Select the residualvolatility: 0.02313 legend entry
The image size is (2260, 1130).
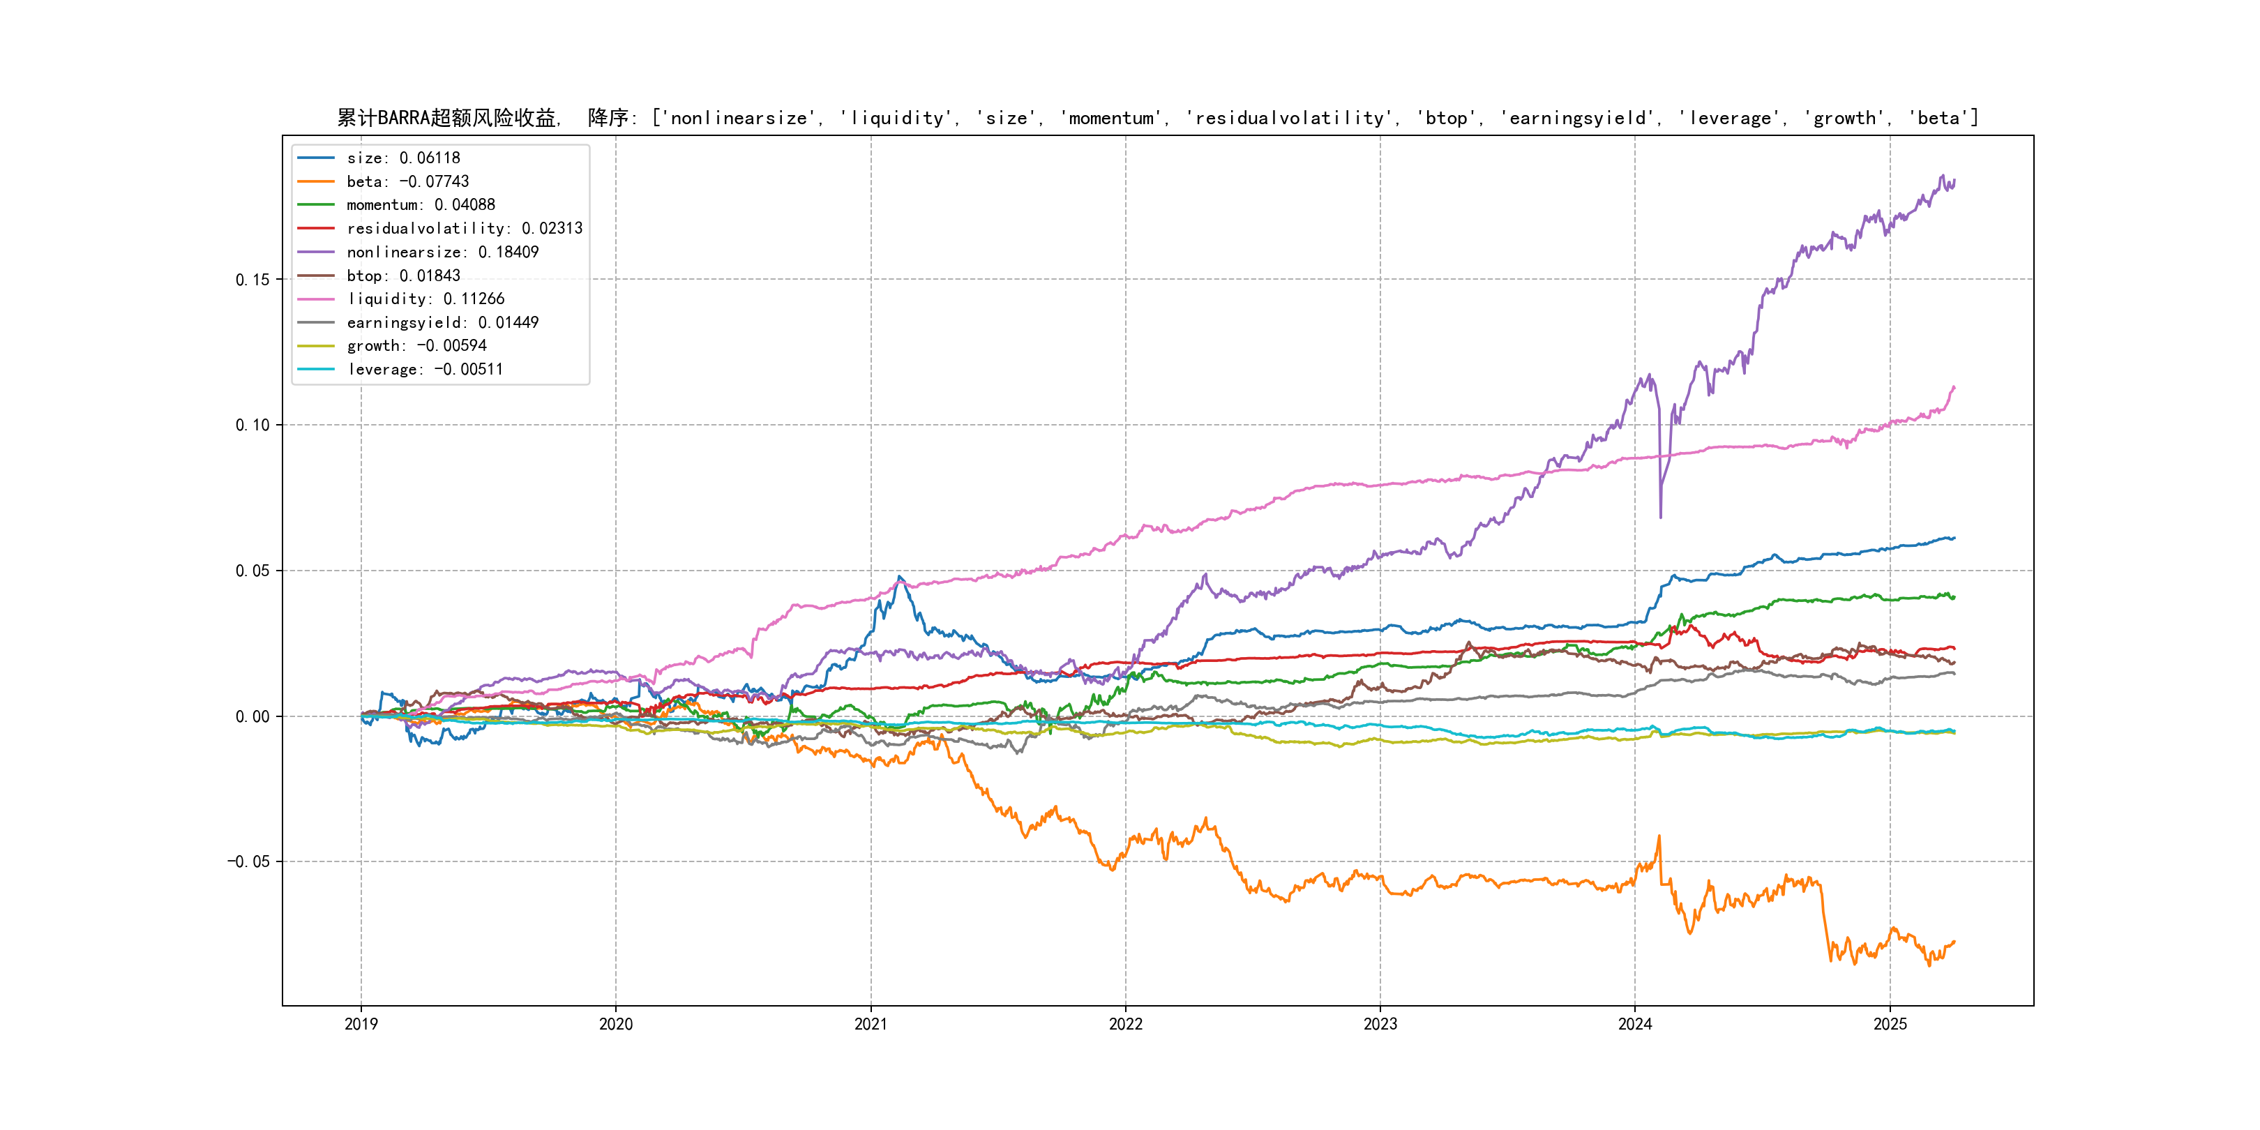[x=464, y=228]
